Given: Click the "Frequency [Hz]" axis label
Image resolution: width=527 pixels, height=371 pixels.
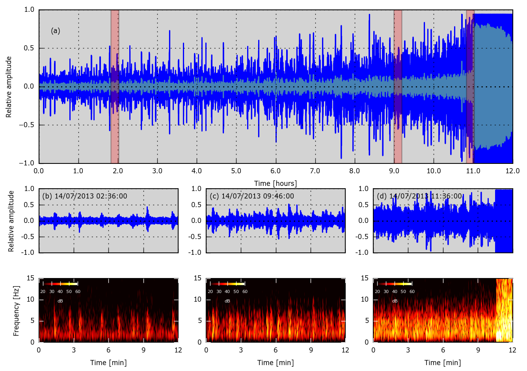Looking at the screenshot, I should tap(16, 310).
